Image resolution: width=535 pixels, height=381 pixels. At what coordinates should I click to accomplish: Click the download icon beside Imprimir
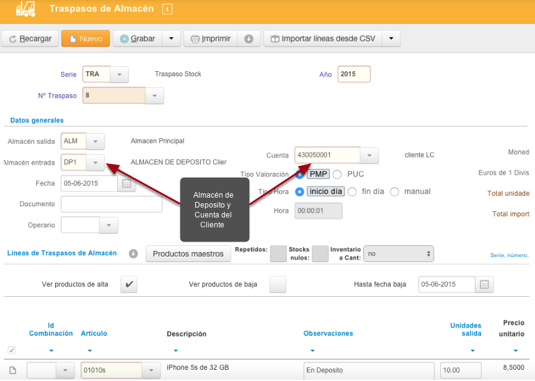click(x=249, y=39)
